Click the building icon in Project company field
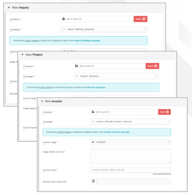The height and width of the screenshot is (195, 192). tap(77, 66)
